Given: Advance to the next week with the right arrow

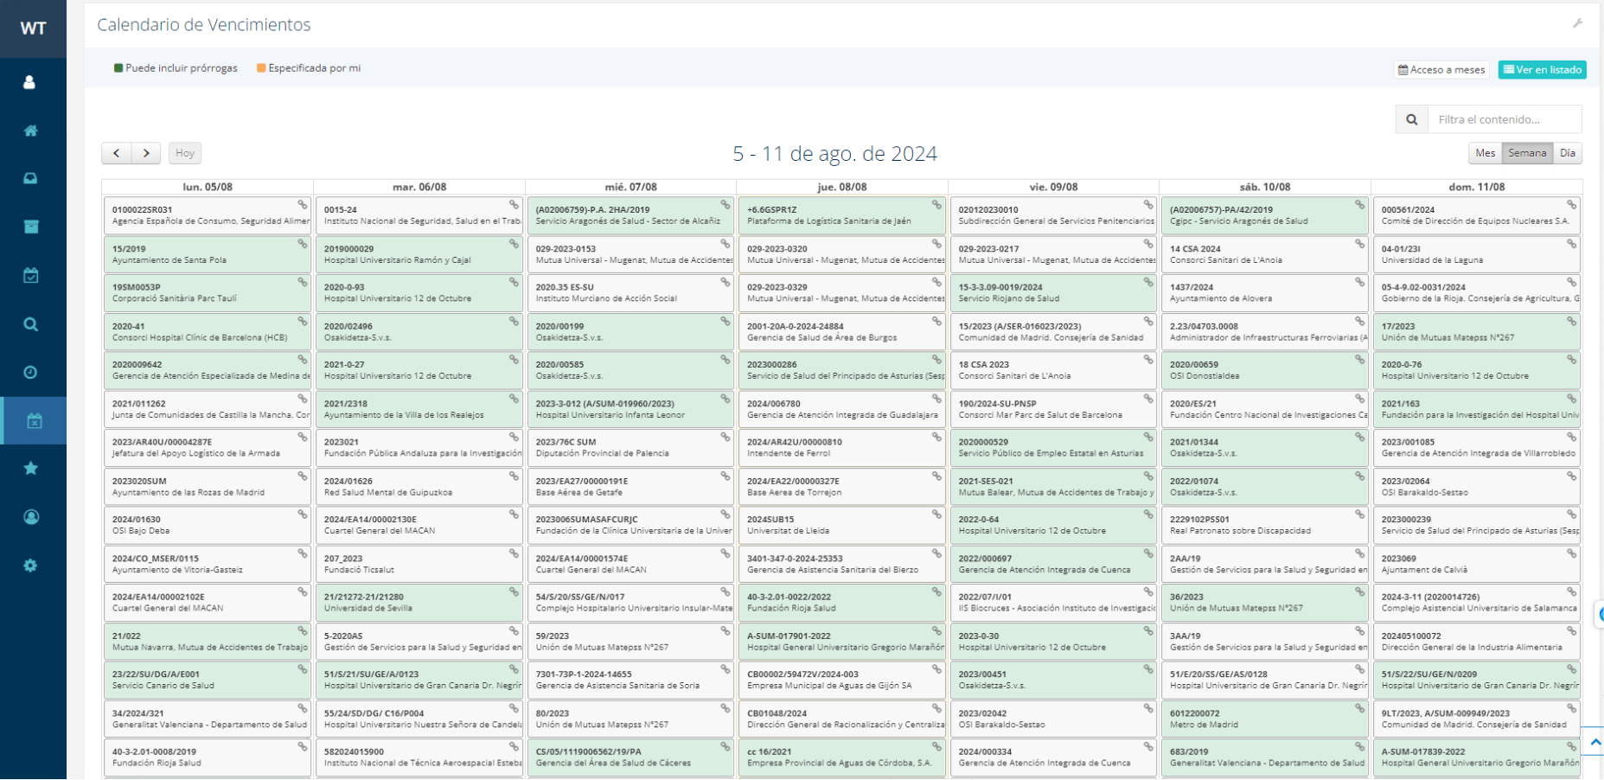Looking at the screenshot, I should tap(146, 153).
